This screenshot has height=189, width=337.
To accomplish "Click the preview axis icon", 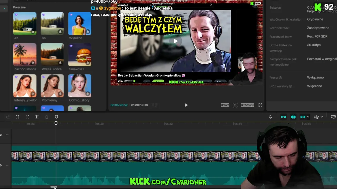I will pos(316,117).
